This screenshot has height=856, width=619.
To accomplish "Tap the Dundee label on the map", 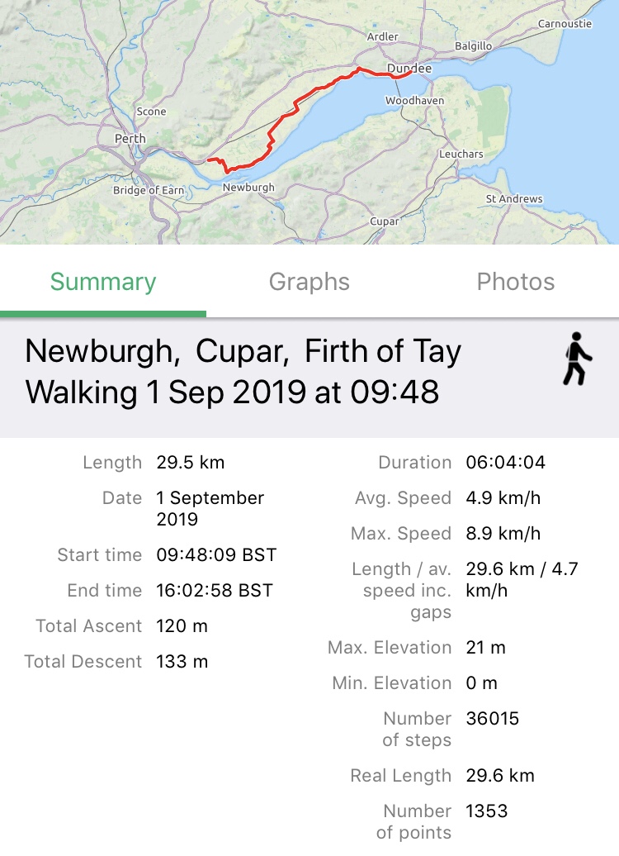I will pyautogui.click(x=409, y=69).
